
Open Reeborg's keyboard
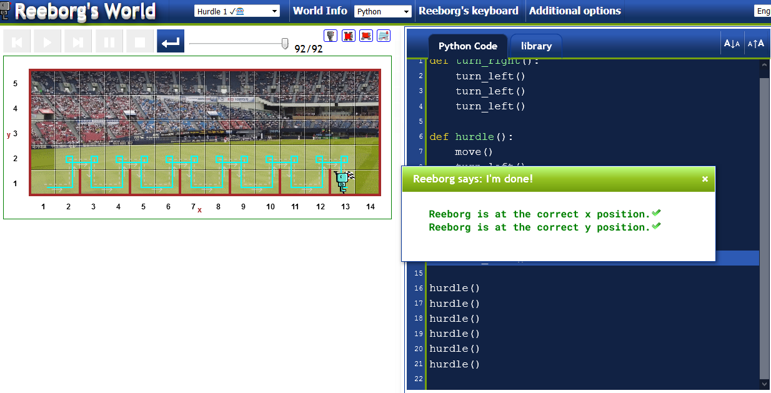click(x=468, y=11)
